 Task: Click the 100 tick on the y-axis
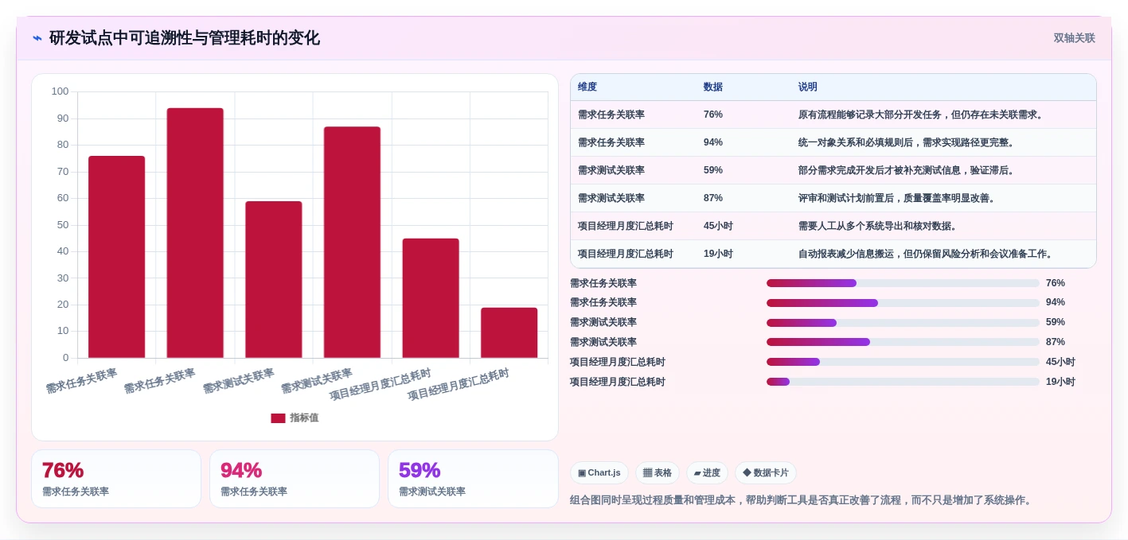point(60,91)
